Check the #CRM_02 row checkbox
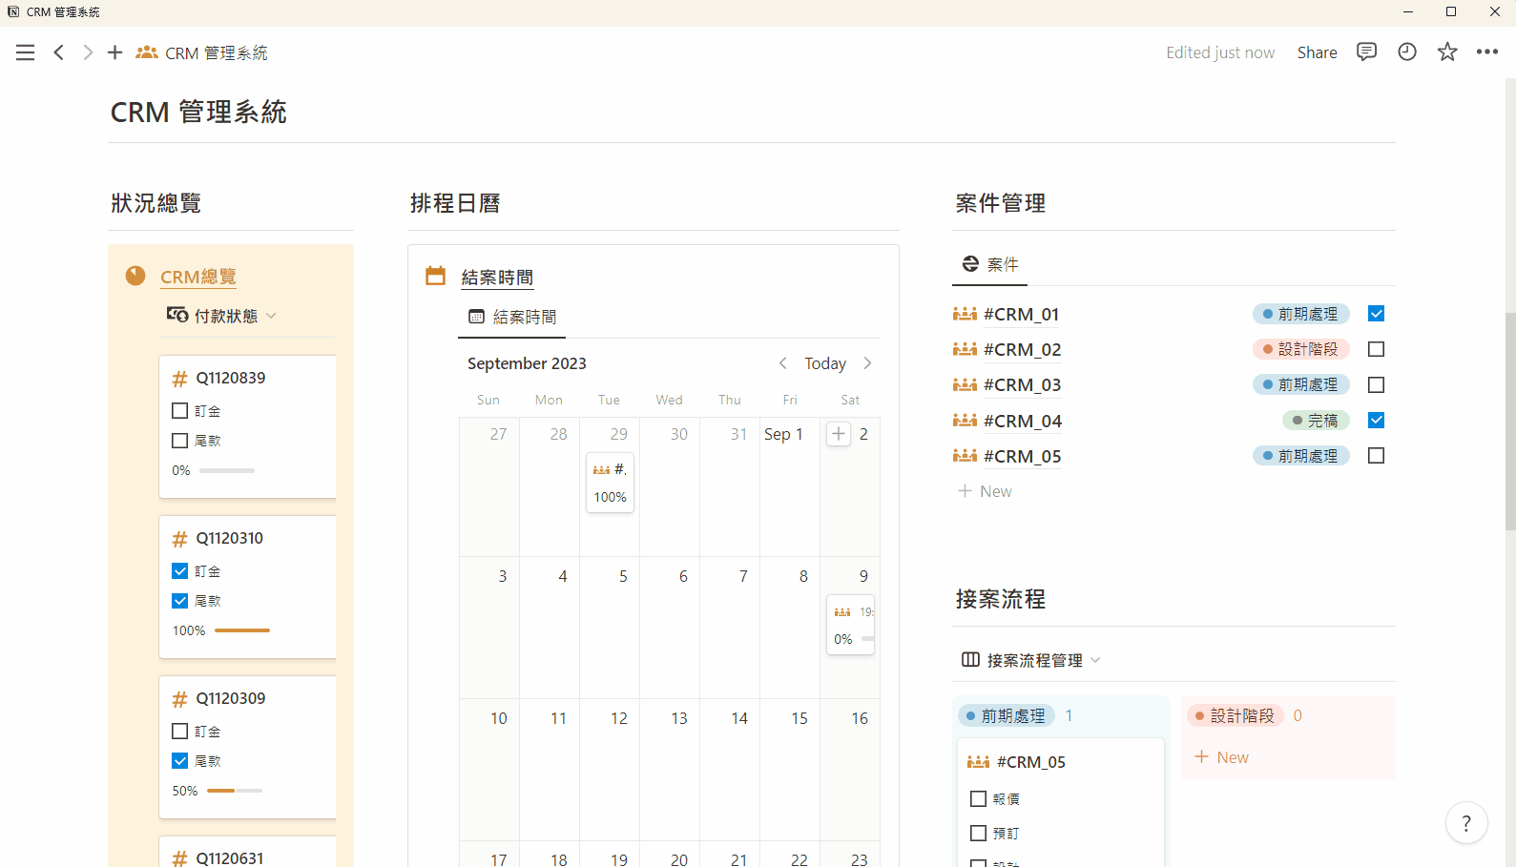Viewport: 1516px width, 867px height. click(x=1376, y=349)
